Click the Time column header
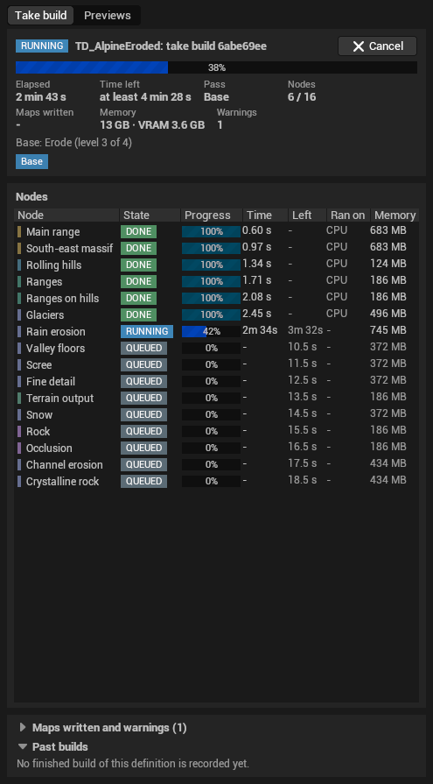This screenshot has height=784, width=433. [265, 215]
